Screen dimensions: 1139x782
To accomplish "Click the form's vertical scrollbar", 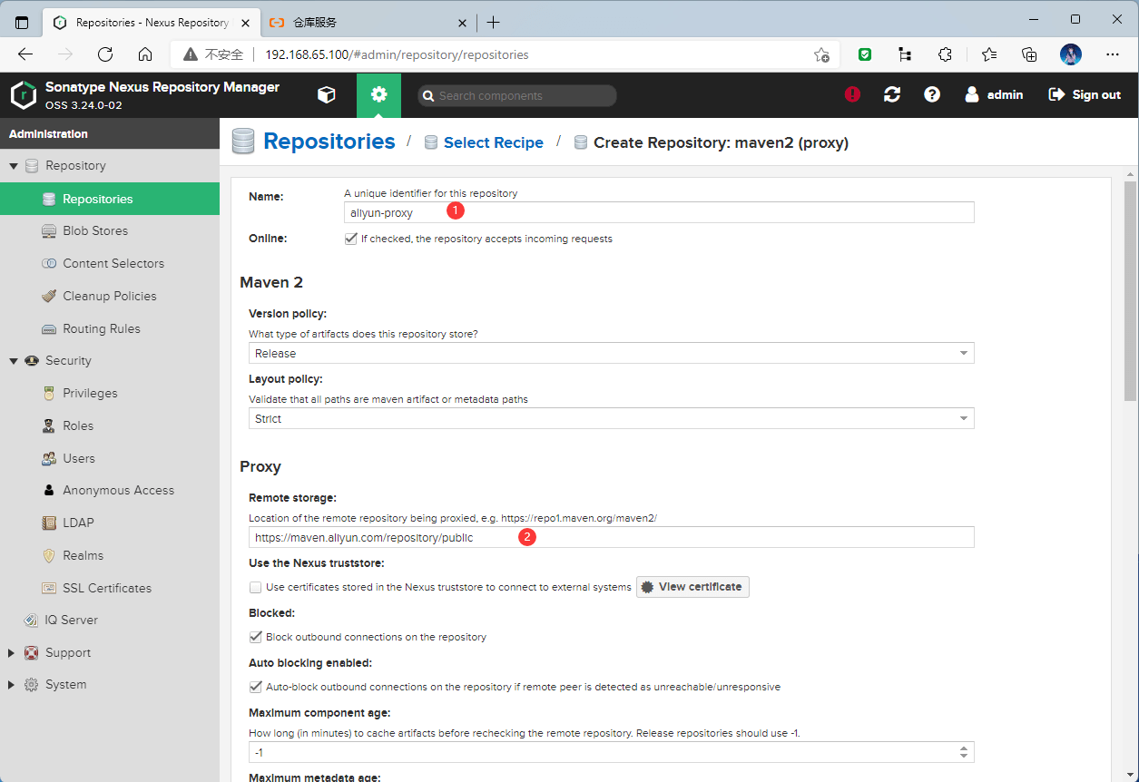I will [1130, 290].
